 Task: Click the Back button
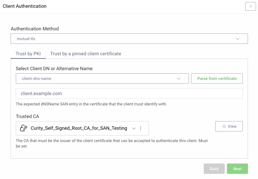[x=214, y=169]
